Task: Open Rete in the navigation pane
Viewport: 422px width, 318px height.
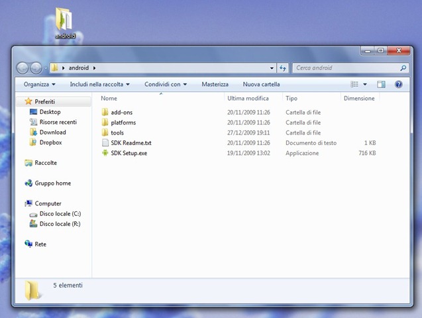Action: point(40,244)
